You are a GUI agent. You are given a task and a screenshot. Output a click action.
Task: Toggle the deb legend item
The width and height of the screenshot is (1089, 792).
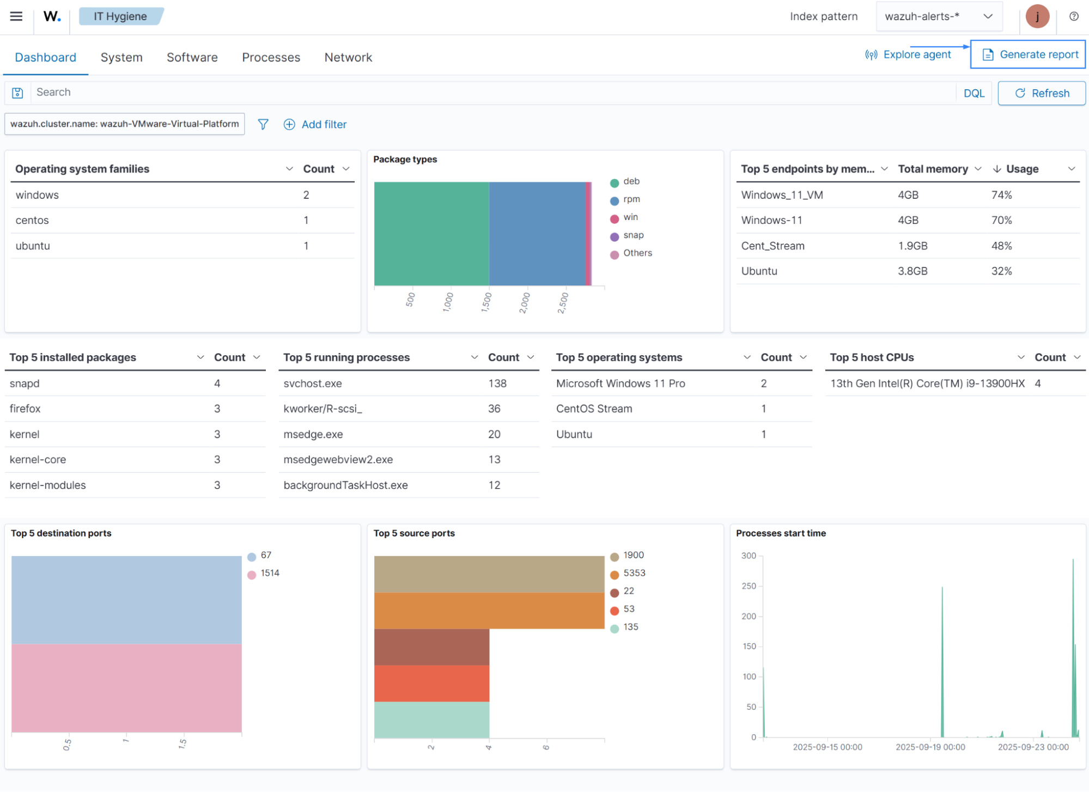(631, 181)
